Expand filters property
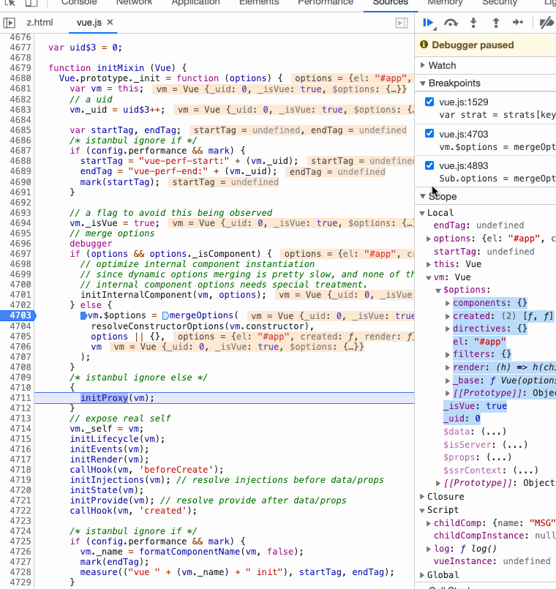 click(x=448, y=355)
